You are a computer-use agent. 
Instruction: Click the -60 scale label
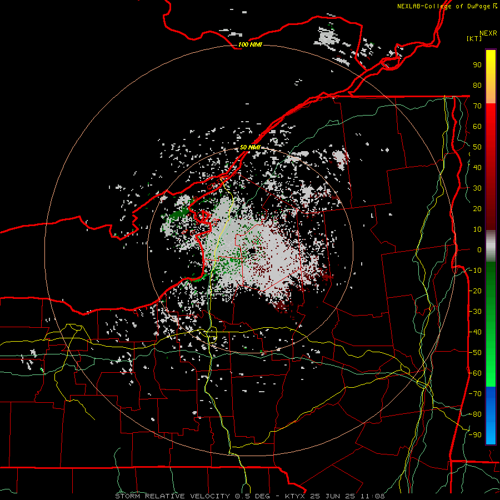[475, 373]
